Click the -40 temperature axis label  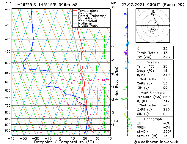pyautogui.click(x=11, y=138)
